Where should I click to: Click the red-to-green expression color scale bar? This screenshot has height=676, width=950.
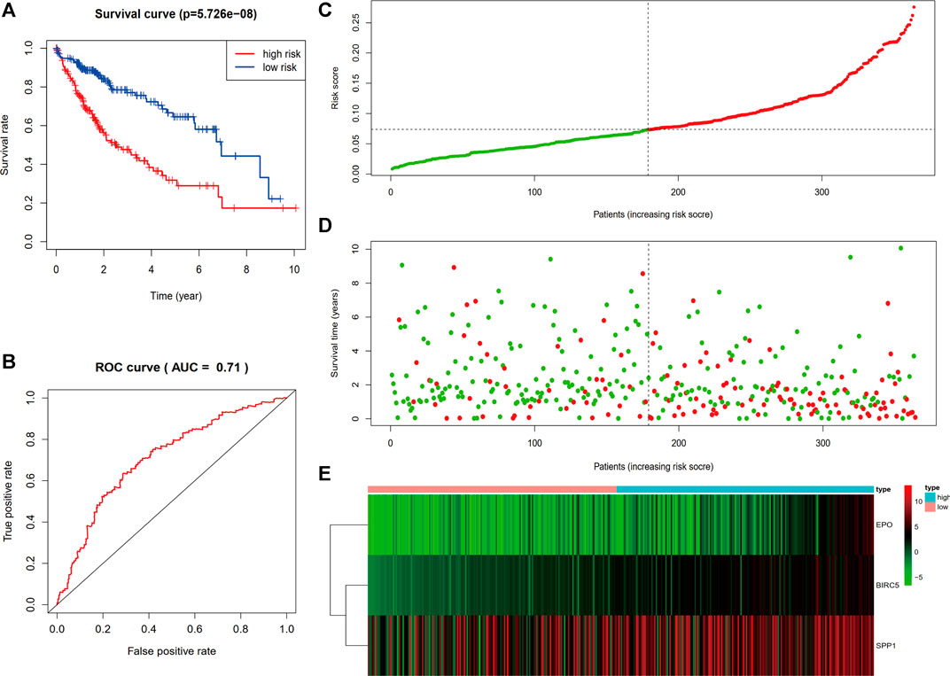pyautogui.click(x=907, y=535)
